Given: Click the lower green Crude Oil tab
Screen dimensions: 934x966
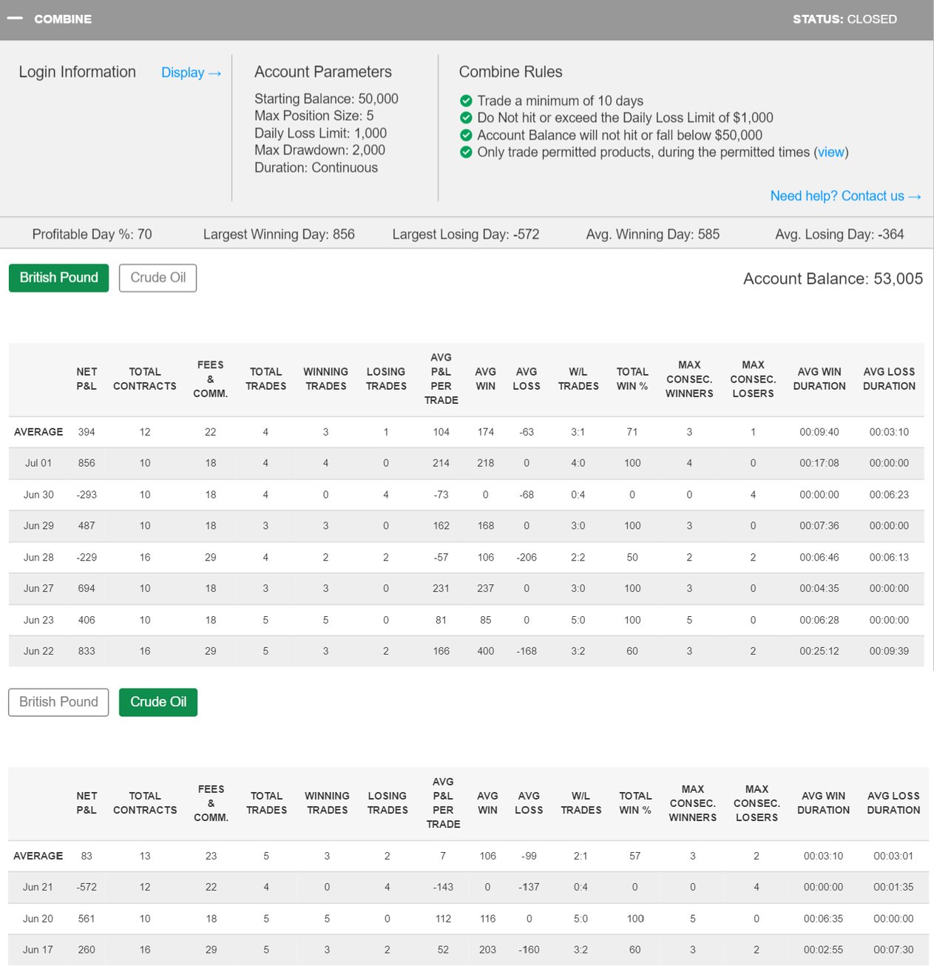Looking at the screenshot, I should click(158, 702).
